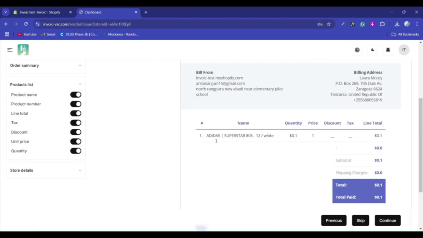Viewport: 423px width, 238px height.
Task: Go back in browser history
Action: point(6,24)
